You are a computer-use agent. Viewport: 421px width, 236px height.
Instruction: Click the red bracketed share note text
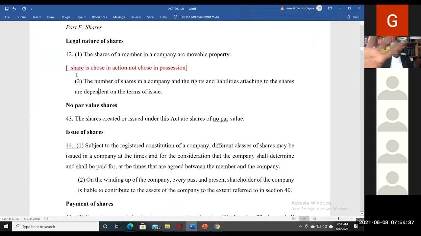(x=127, y=68)
